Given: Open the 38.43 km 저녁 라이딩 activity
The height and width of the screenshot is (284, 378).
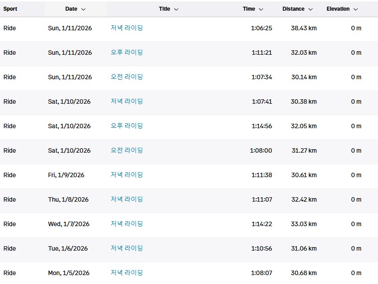Looking at the screenshot, I should point(127,28).
